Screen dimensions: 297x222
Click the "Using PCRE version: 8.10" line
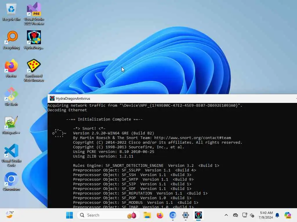point(114,152)
